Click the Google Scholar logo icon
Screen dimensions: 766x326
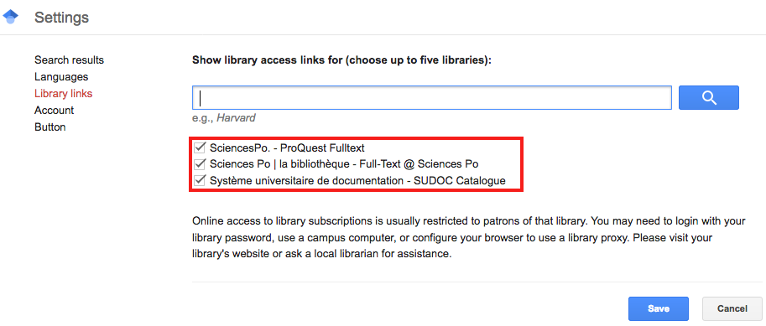[x=10, y=17]
